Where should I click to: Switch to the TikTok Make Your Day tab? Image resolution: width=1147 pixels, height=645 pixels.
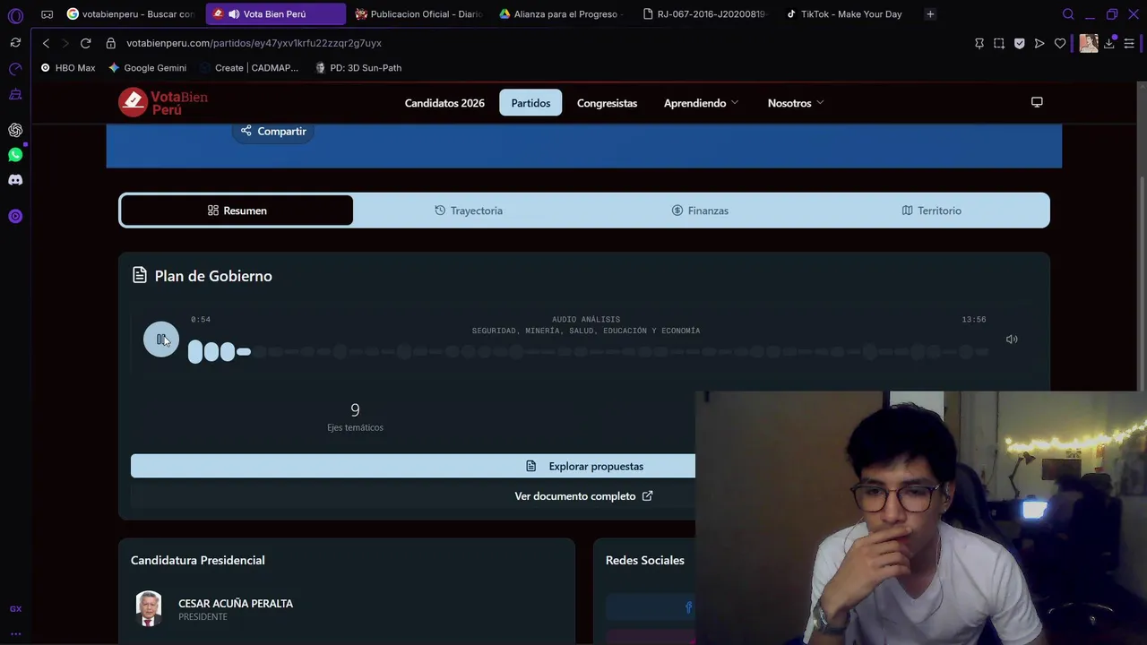coord(849,14)
